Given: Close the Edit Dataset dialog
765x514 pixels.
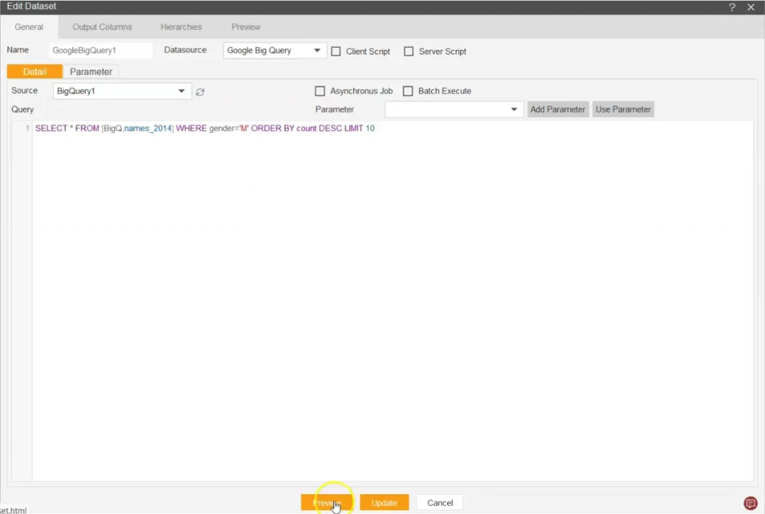Looking at the screenshot, I should coord(751,7).
